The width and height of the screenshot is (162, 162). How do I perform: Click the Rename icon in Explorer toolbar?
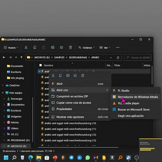(x=53, y=47)
